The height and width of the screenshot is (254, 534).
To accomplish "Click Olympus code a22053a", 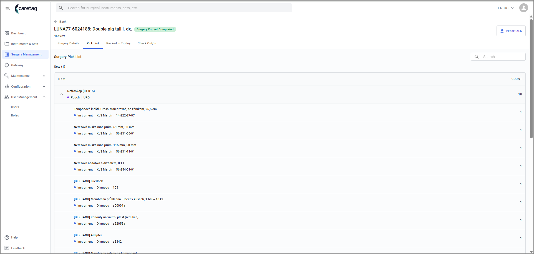I will (119, 223).
